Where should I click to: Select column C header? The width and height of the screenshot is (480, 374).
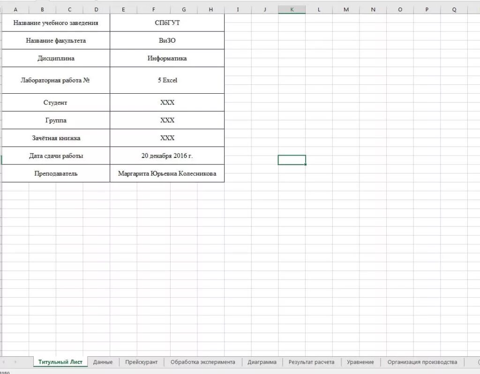[69, 9]
